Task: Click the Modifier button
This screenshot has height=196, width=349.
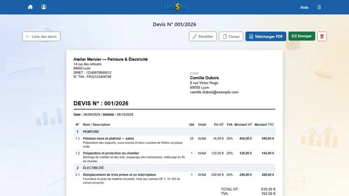Action: tap(203, 36)
